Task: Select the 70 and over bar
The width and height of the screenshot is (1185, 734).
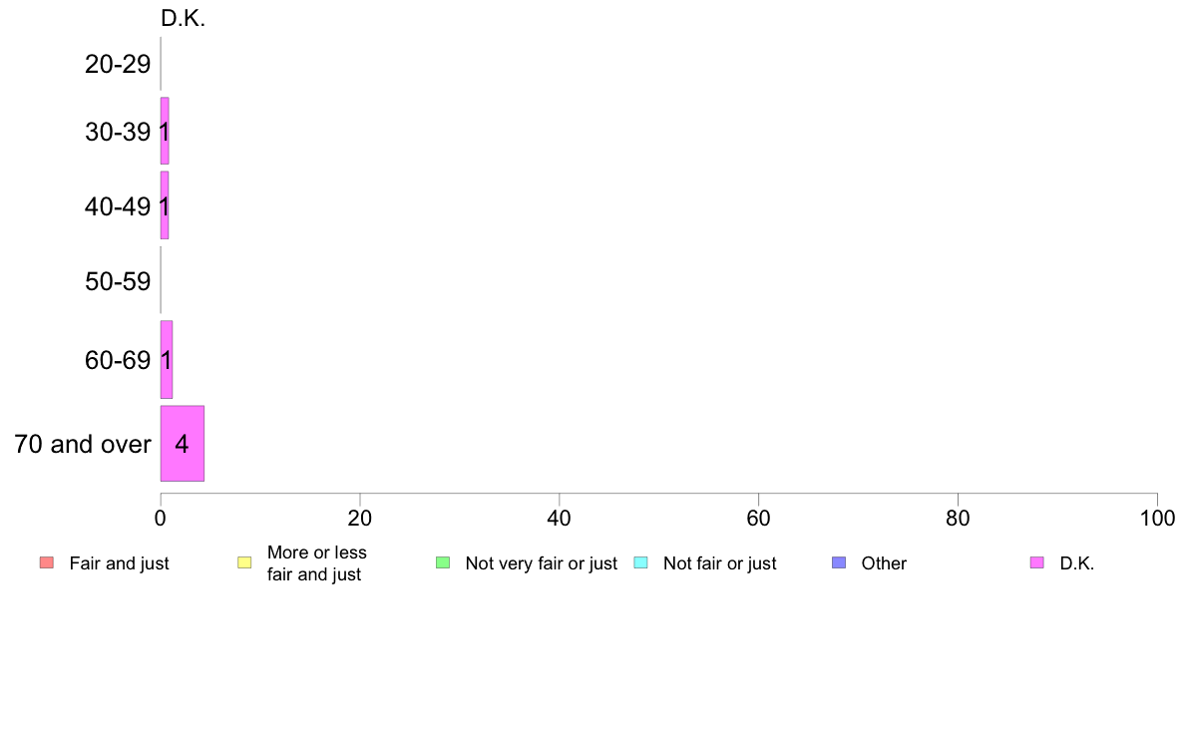Action: pos(183,443)
